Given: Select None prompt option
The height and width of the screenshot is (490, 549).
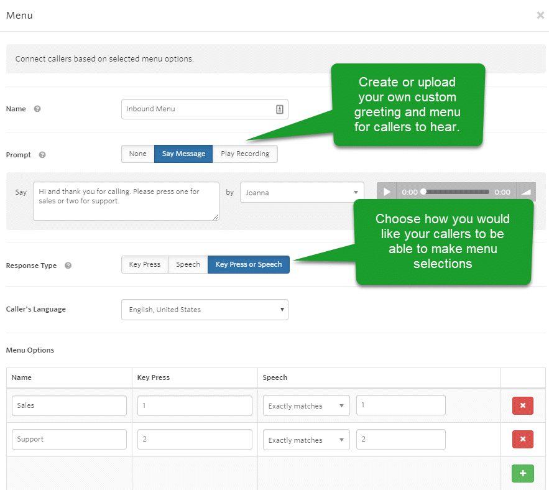Looking at the screenshot, I should point(137,154).
